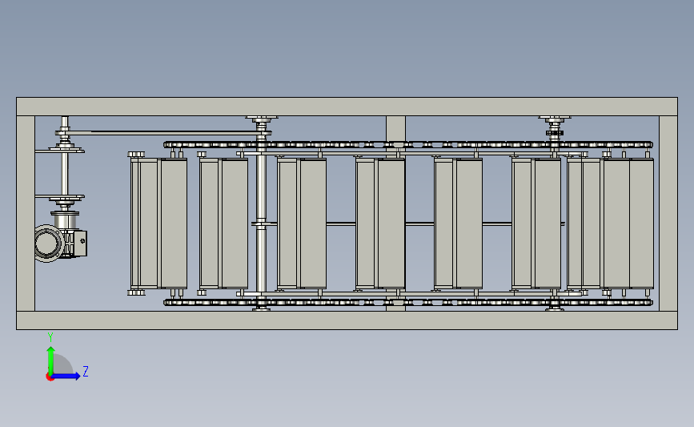
Task: Select the horizontal drive belt from motor shaft
Action: pos(164,132)
